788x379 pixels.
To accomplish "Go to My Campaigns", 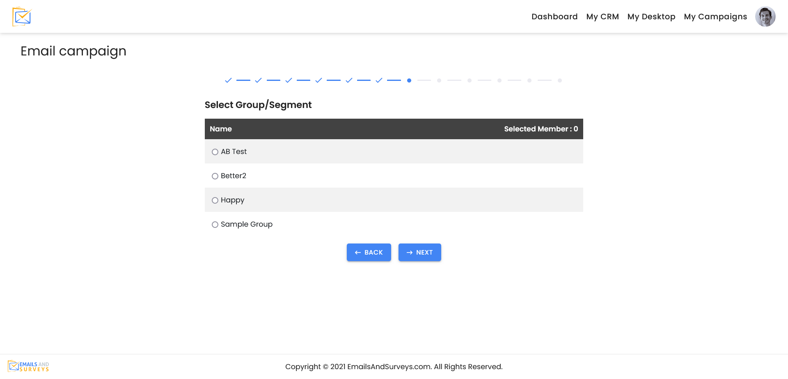I will pos(715,16).
